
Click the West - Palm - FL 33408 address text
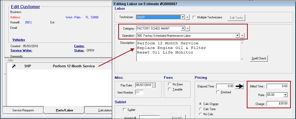point(82,17)
